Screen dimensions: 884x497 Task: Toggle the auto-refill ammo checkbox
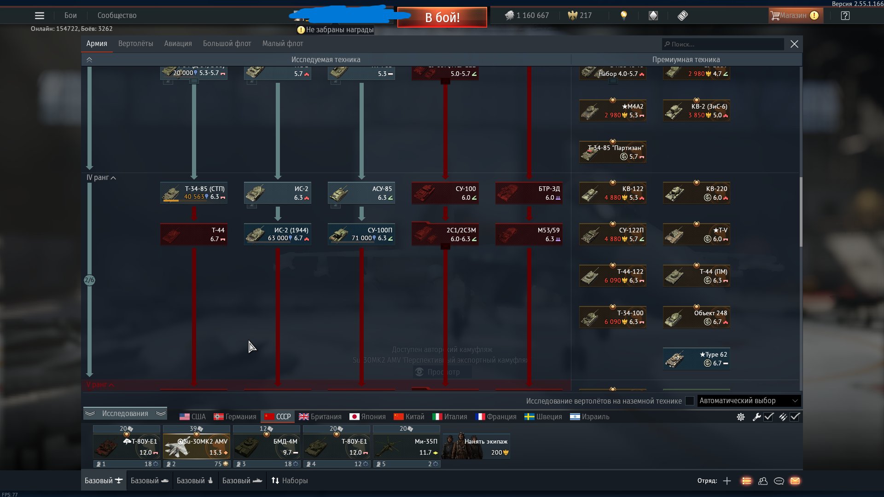[795, 417]
